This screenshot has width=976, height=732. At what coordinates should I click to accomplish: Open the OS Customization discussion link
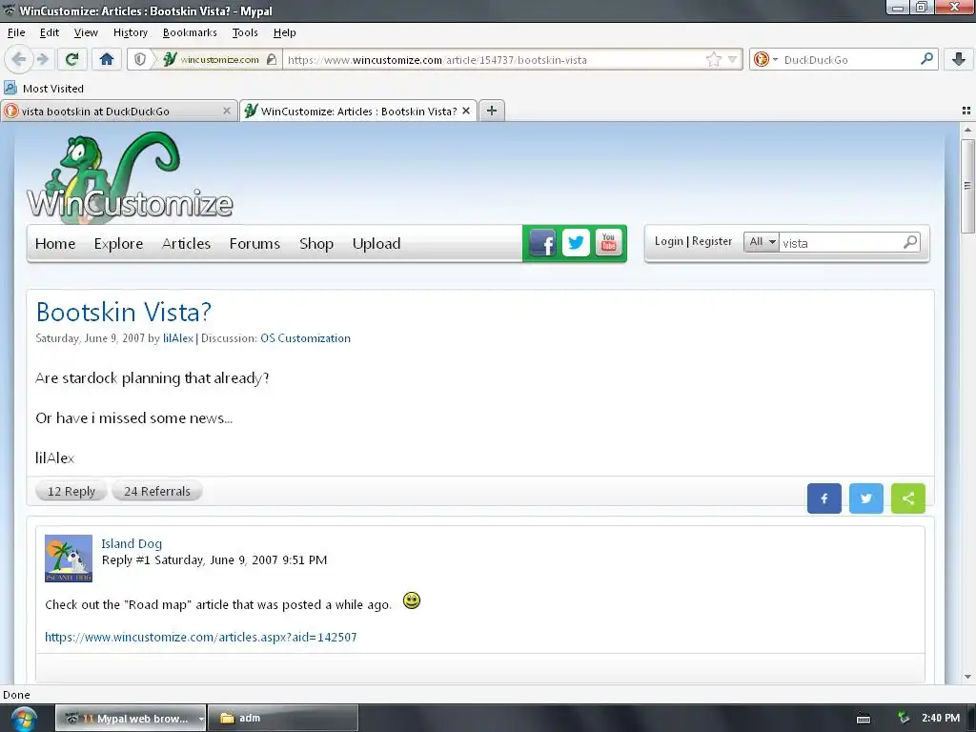(x=305, y=338)
